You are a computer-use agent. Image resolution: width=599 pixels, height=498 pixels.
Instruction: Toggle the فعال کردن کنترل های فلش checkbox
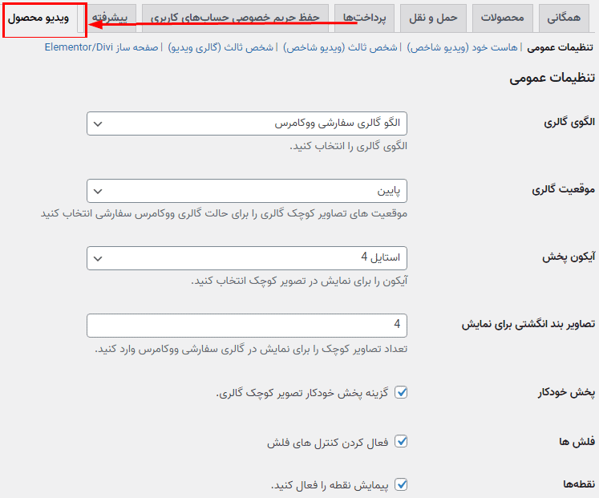(401, 442)
